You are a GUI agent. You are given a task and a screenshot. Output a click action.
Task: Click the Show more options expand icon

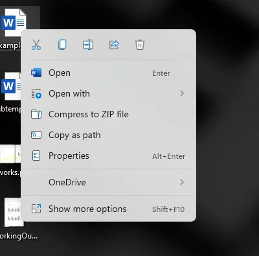click(36, 209)
